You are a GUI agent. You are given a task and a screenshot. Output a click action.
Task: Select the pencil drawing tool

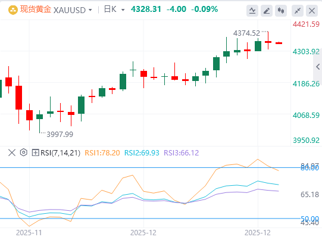point(267,11)
